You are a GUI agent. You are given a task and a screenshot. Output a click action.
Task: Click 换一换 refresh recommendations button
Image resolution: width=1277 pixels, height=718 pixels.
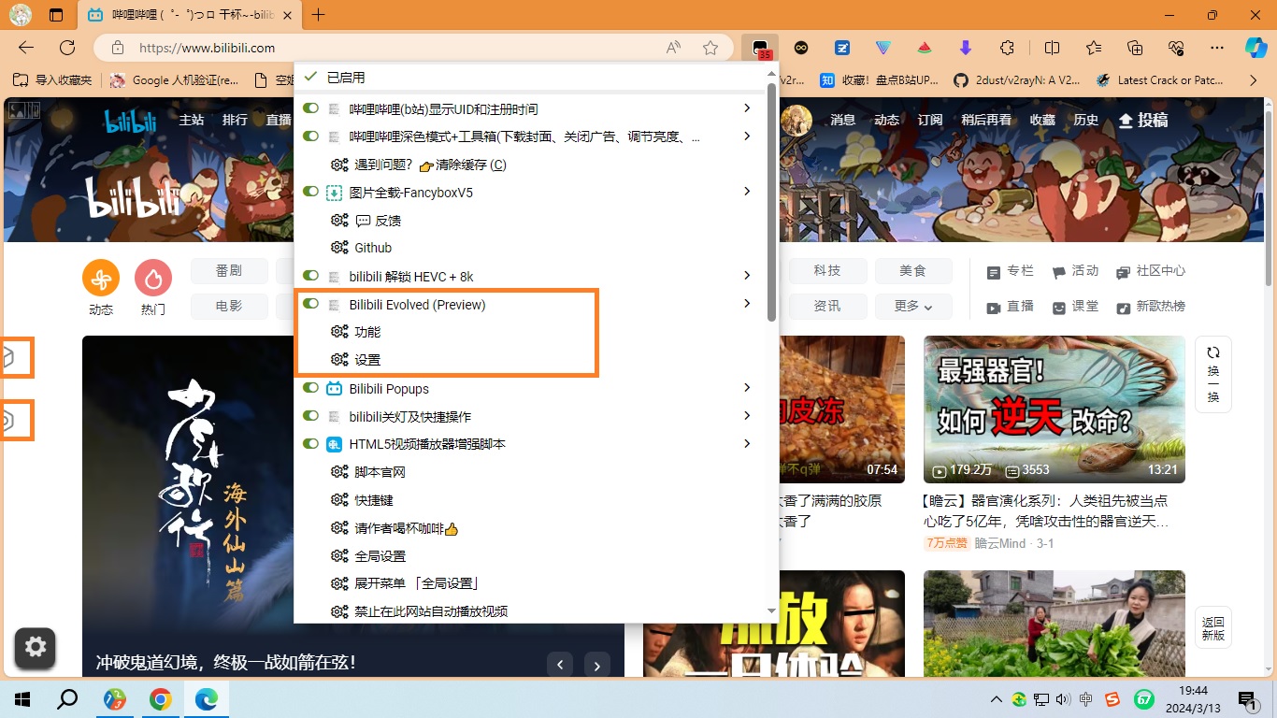[1213, 374]
